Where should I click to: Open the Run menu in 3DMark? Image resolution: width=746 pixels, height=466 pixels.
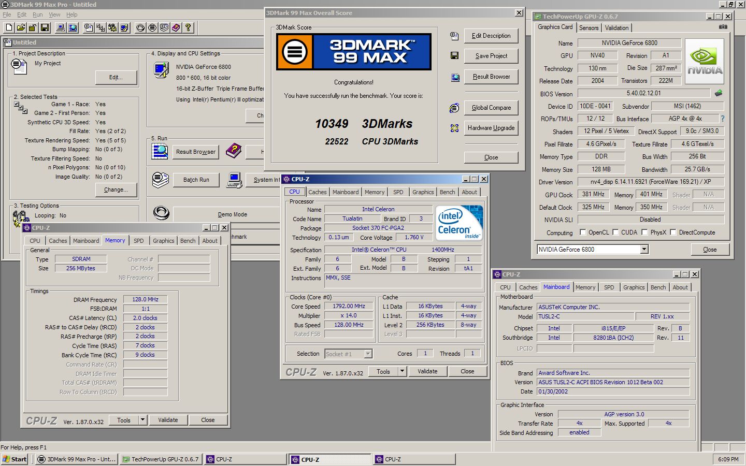click(38, 14)
